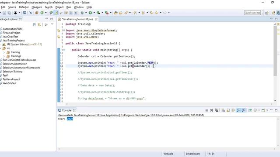Image resolution: width=280 pixels, height=157 pixels.
Task: Toggle Block Selection Mode in toolbar
Action: 71,13
